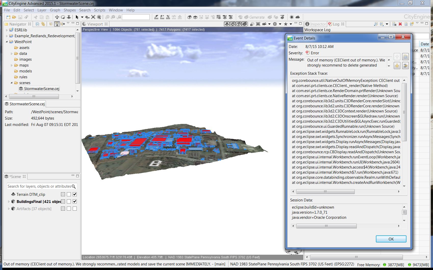Screen dimensions: 433x270
Task: Click the cloud panorama toolbar icon
Action: (298, 17)
